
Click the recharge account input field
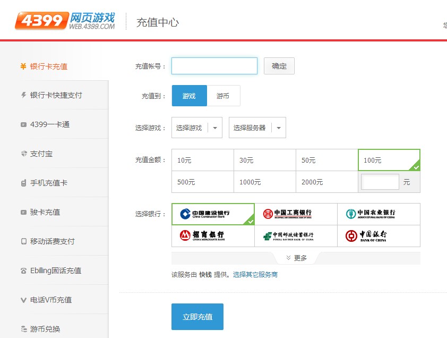coord(214,65)
